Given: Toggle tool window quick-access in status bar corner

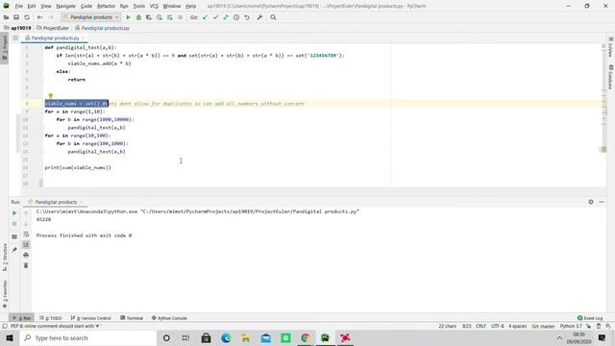Looking at the screenshot, I should pos(5,326).
